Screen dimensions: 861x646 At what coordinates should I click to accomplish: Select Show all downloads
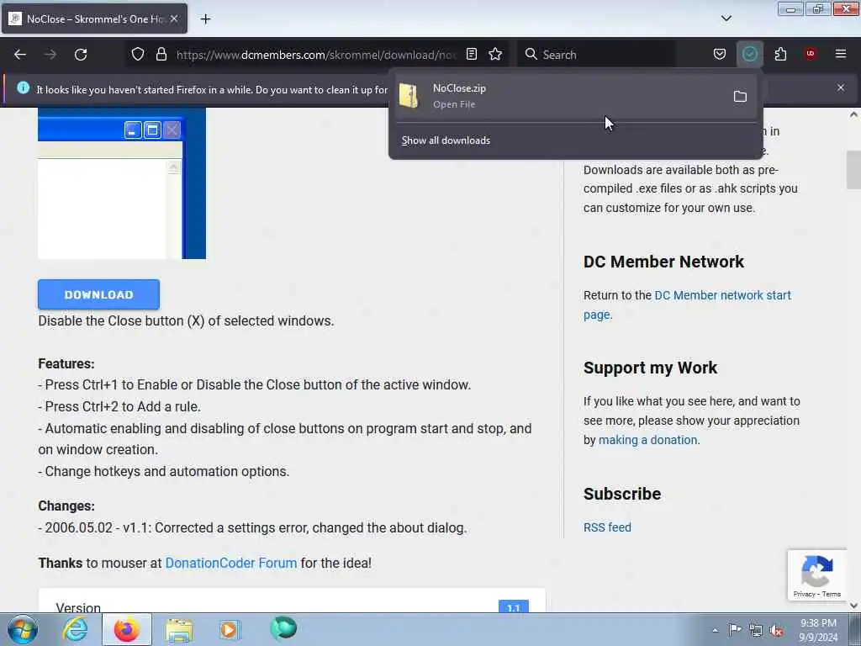click(446, 140)
